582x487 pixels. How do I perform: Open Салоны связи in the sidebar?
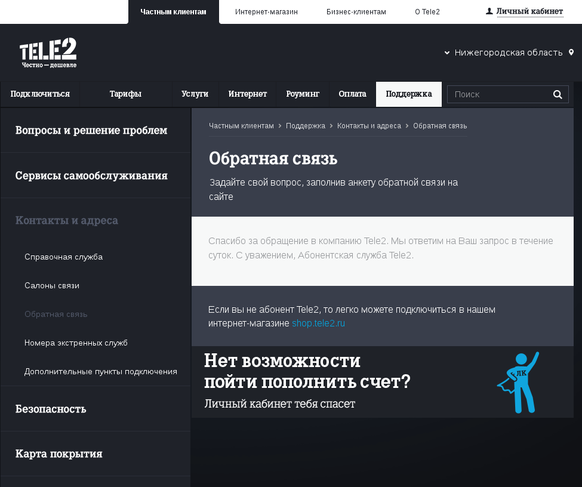52,285
